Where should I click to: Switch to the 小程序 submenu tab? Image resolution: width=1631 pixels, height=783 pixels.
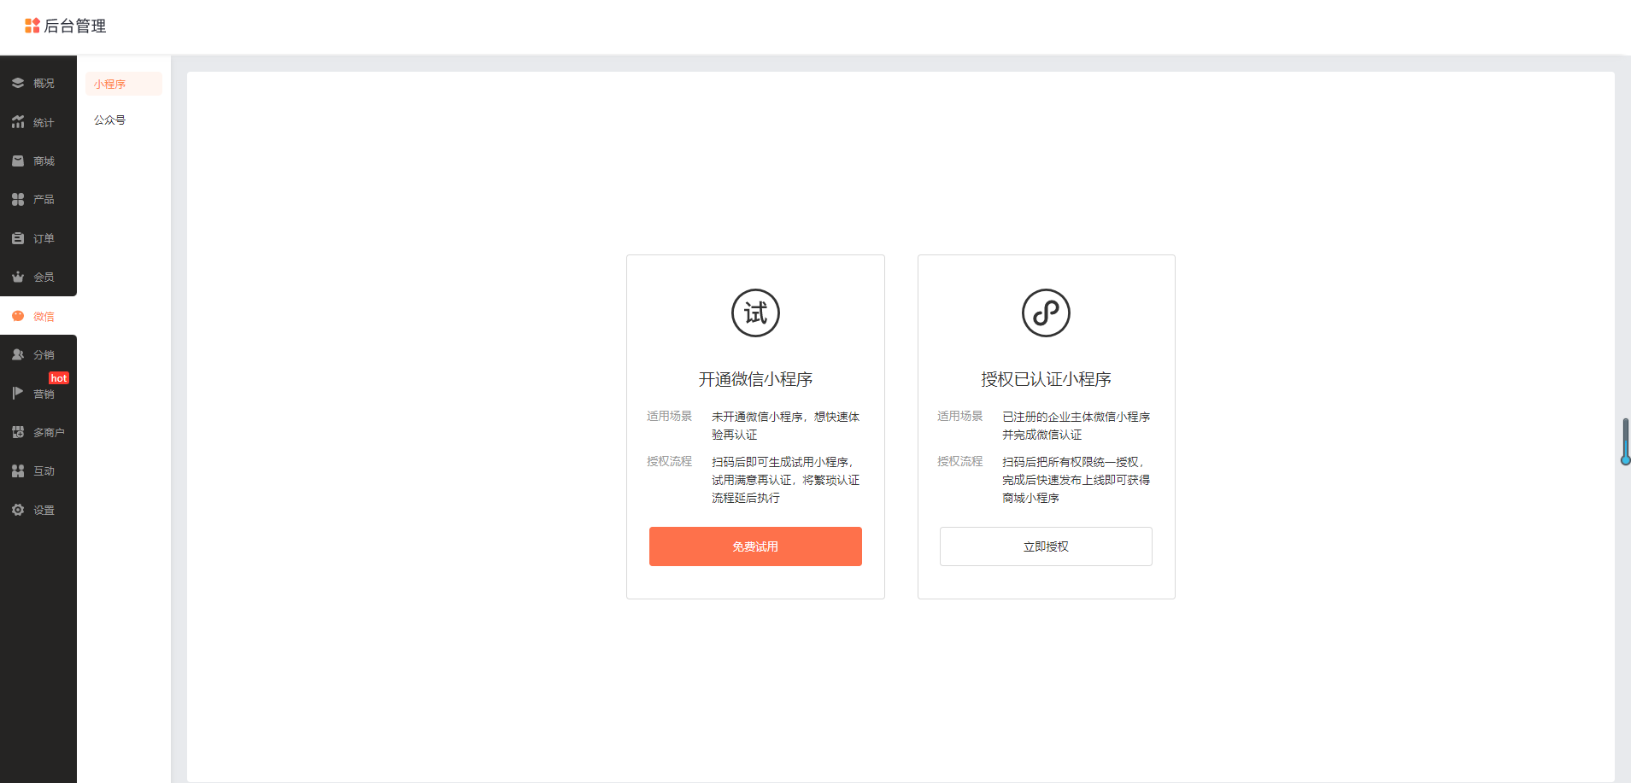[124, 84]
